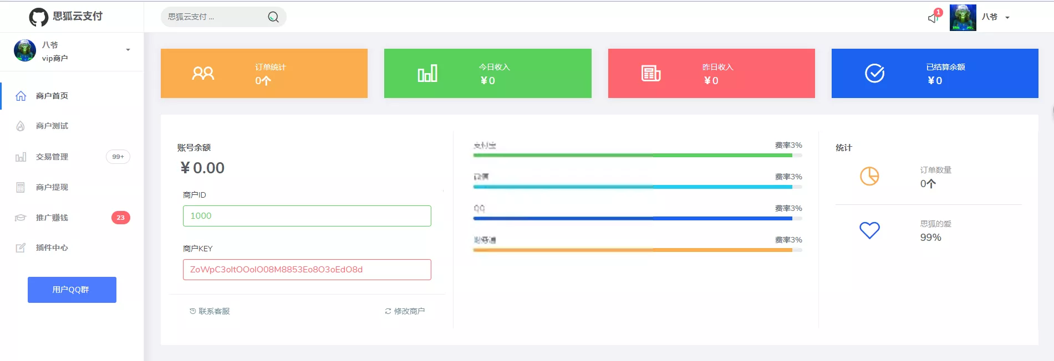The height and width of the screenshot is (361, 1054).
Task: Click the 商户ID field showing 1000
Action: (307, 216)
